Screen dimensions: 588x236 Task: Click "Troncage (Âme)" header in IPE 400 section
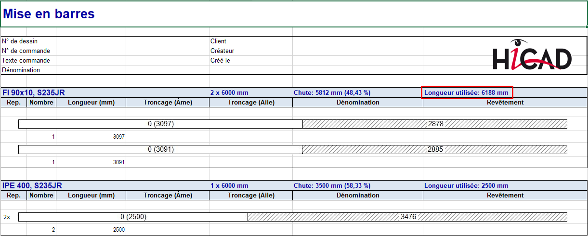click(168, 195)
